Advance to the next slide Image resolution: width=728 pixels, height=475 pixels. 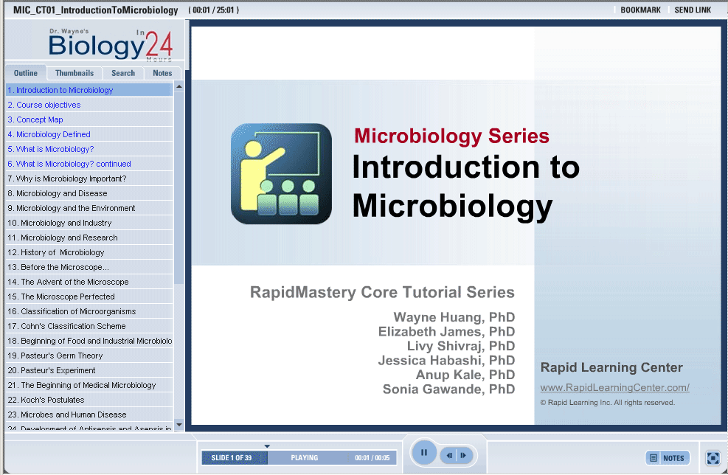pyautogui.click(x=464, y=456)
